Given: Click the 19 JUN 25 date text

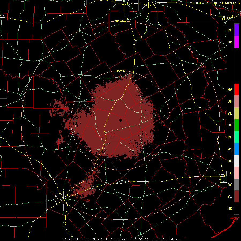Looking at the screenshot, I should tap(156, 239).
